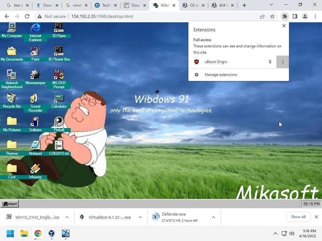
Task: Launch the Notepad shortcut
Action: pyautogui.click(x=35, y=148)
